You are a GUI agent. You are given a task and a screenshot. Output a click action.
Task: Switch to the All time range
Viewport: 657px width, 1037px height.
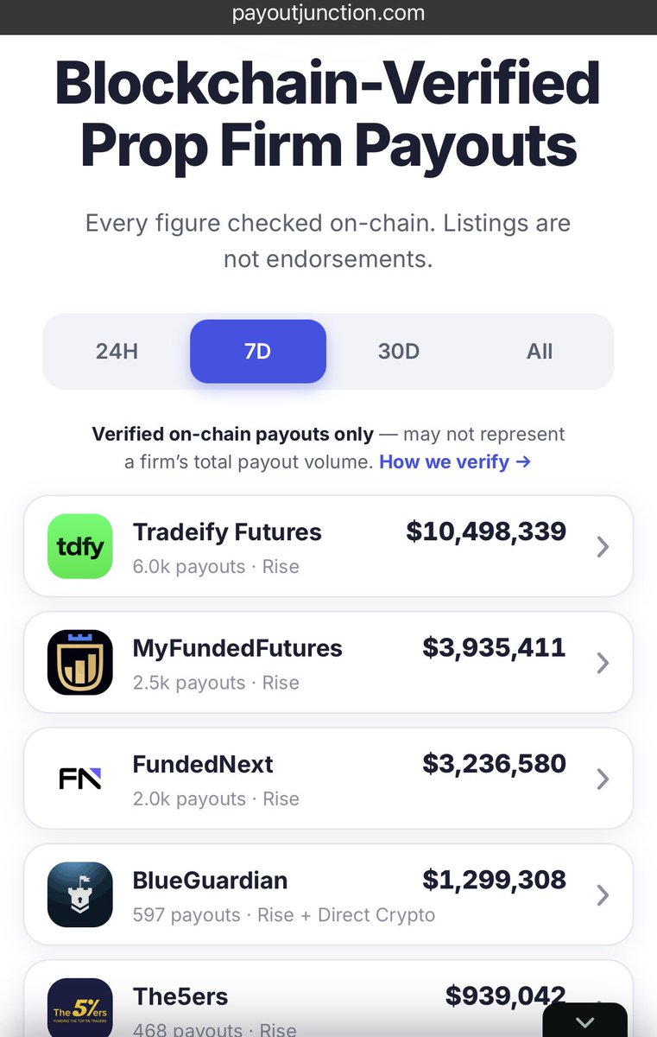(x=540, y=352)
